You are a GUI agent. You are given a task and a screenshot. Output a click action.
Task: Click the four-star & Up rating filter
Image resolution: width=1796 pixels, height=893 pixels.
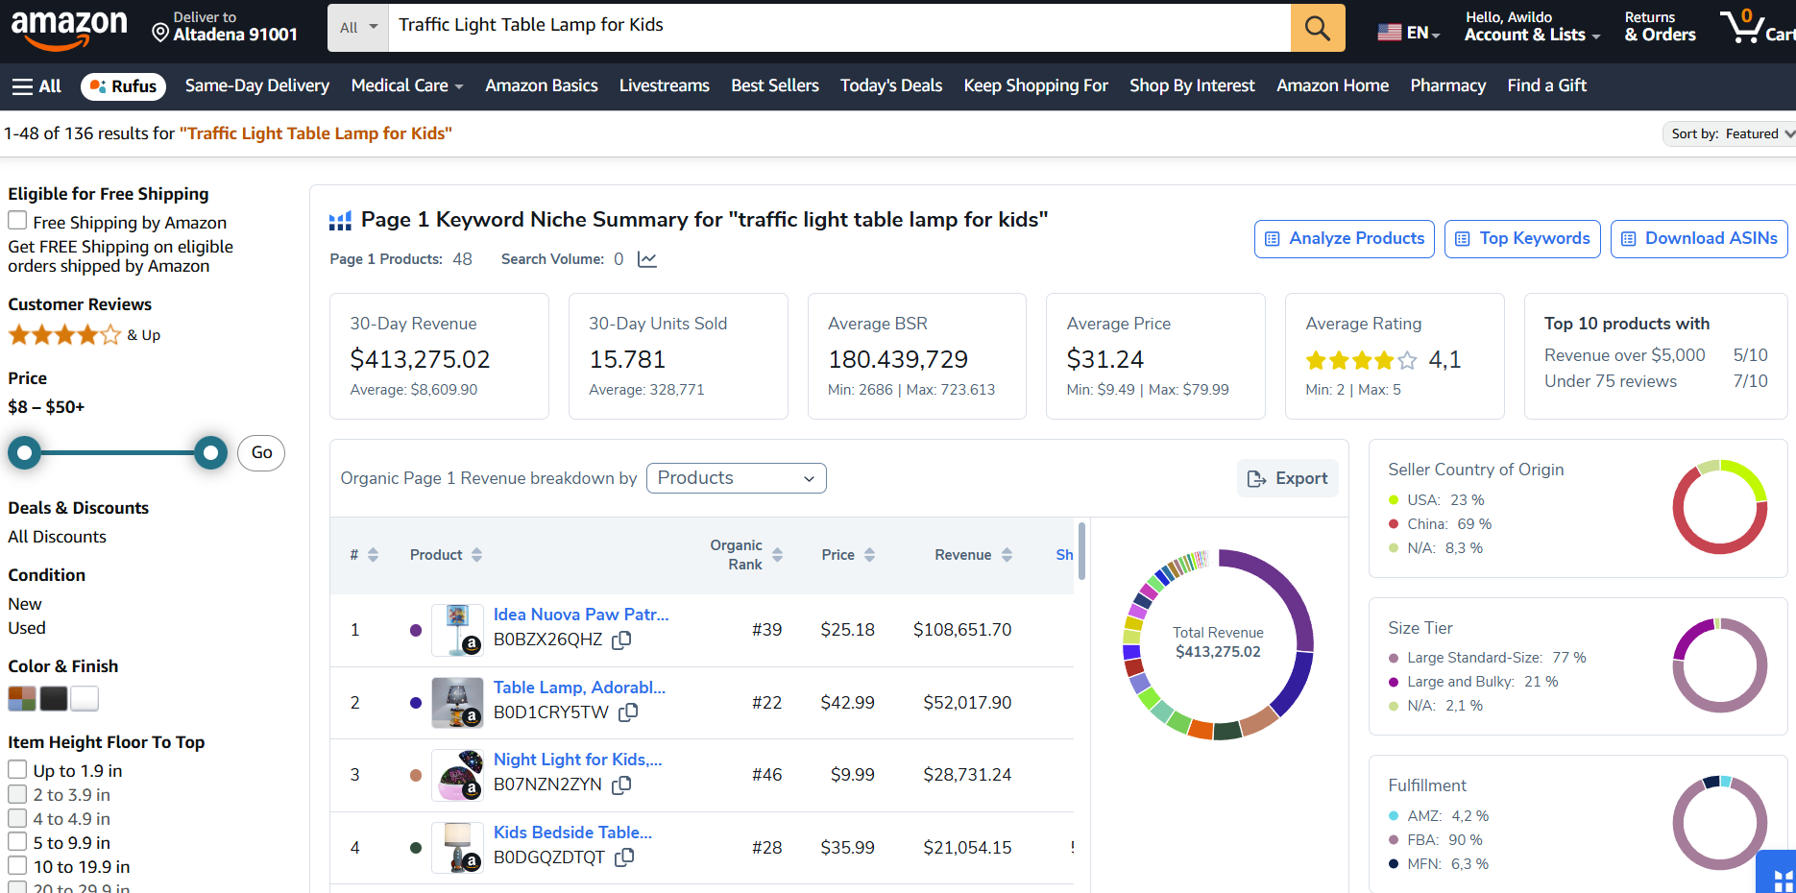(85, 335)
